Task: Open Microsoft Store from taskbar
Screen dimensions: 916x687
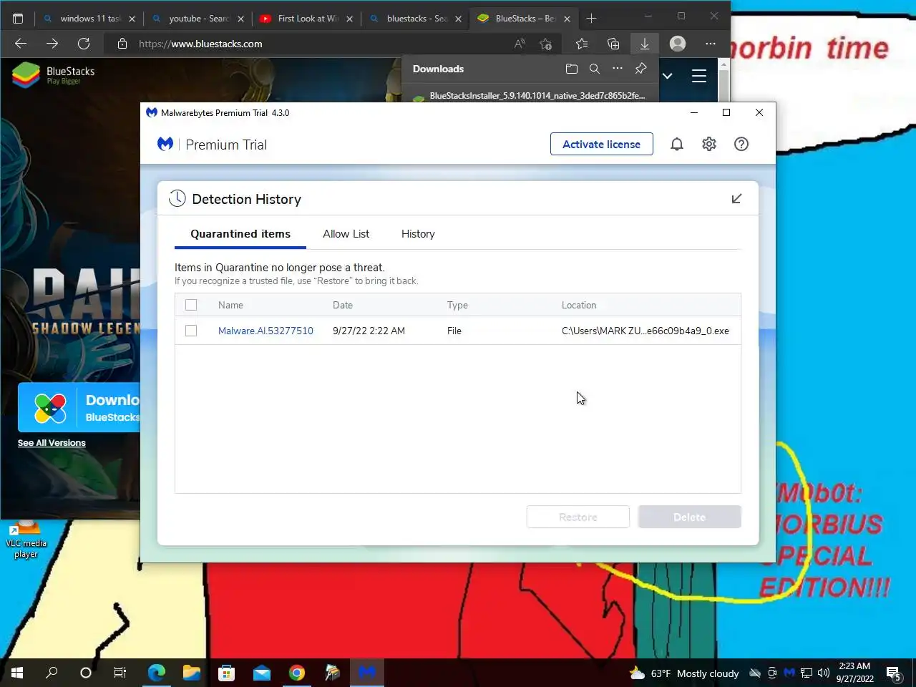Action: pyautogui.click(x=226, y=673)
